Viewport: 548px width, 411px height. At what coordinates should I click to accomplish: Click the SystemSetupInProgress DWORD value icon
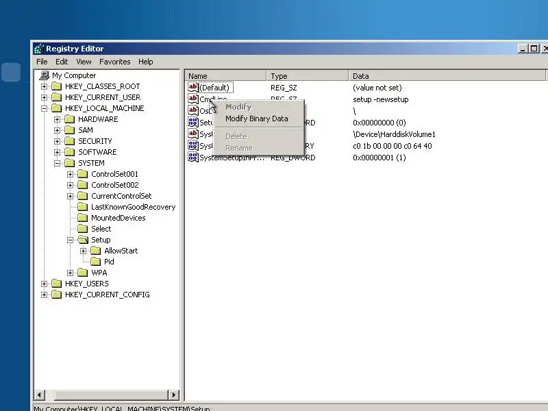[x=193, y=157]
